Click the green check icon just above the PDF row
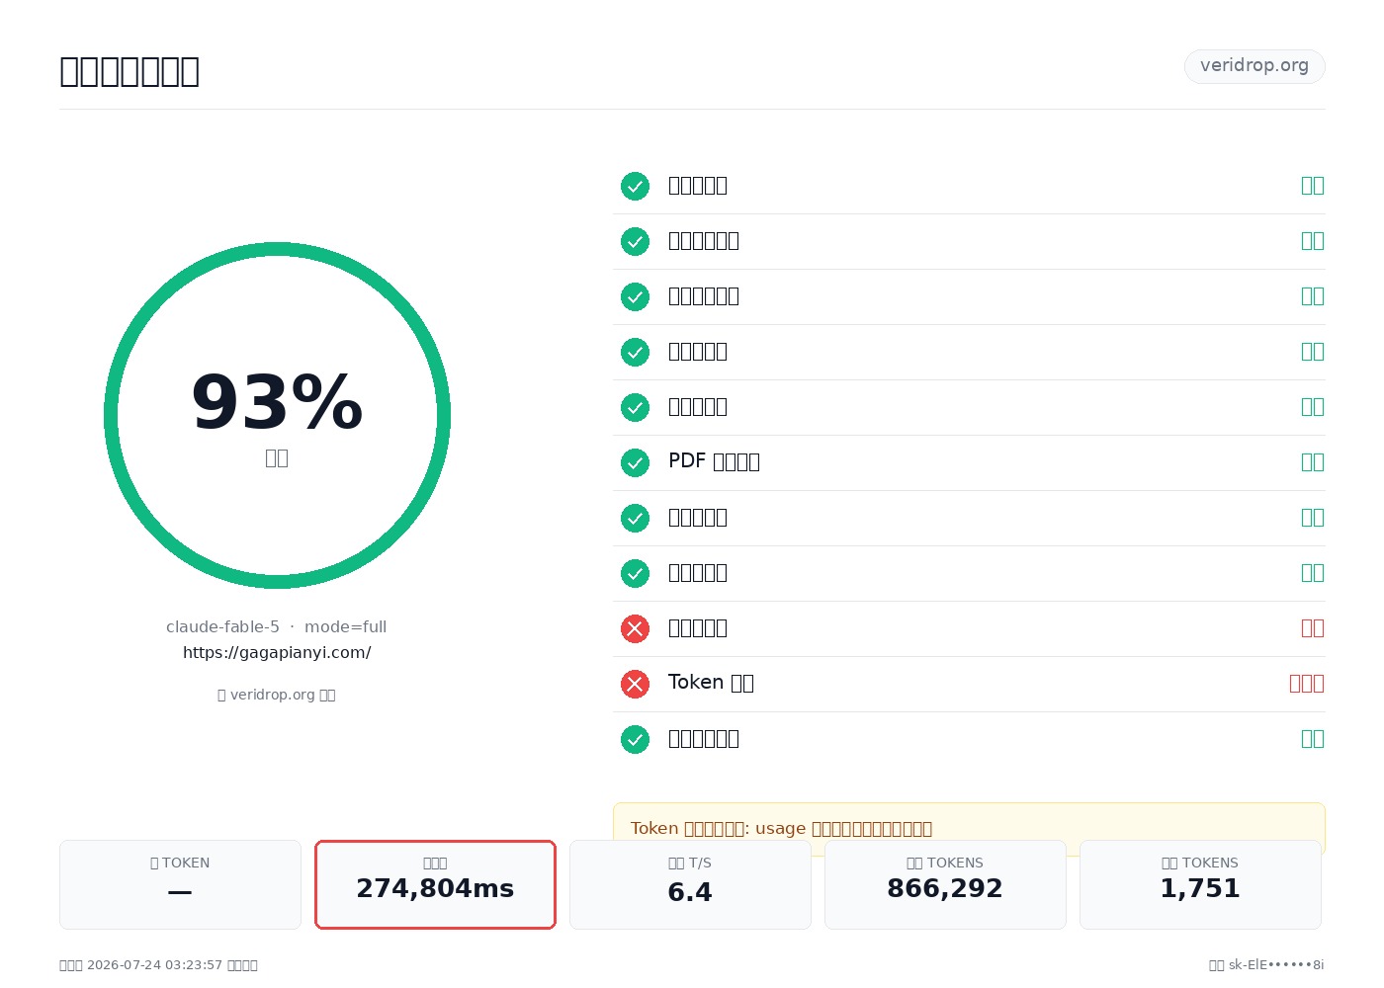Image resolution: width=1384 pixels, height=988 pixels. (x=635, y=407)
